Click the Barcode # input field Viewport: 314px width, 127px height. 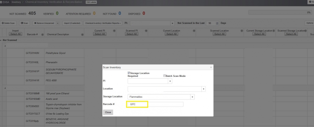pos(155,105)
